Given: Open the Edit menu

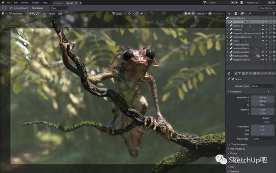Looking at the screenshot, I should pyautogui.click(x=16, y=3).
